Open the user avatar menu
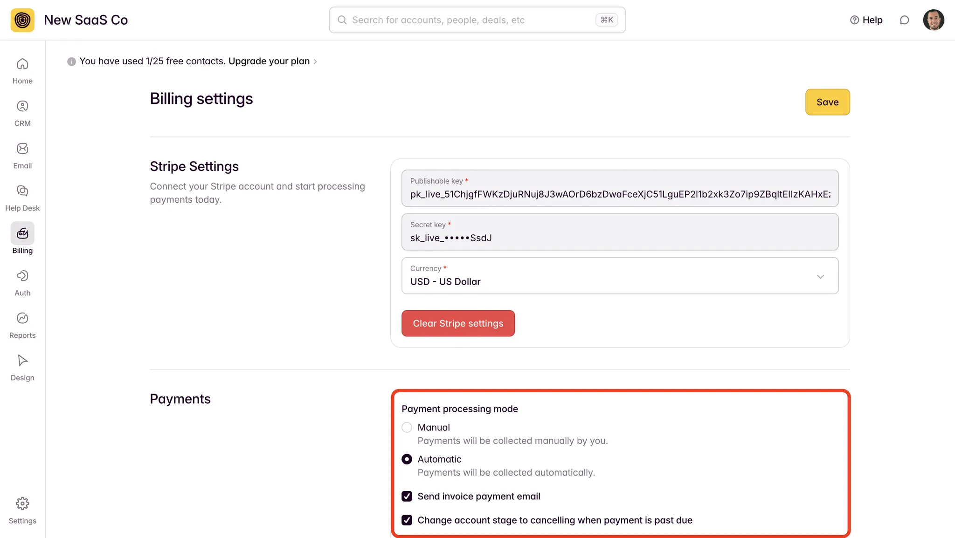The width and height of the screenshot is (955, 538). (933, 20)
